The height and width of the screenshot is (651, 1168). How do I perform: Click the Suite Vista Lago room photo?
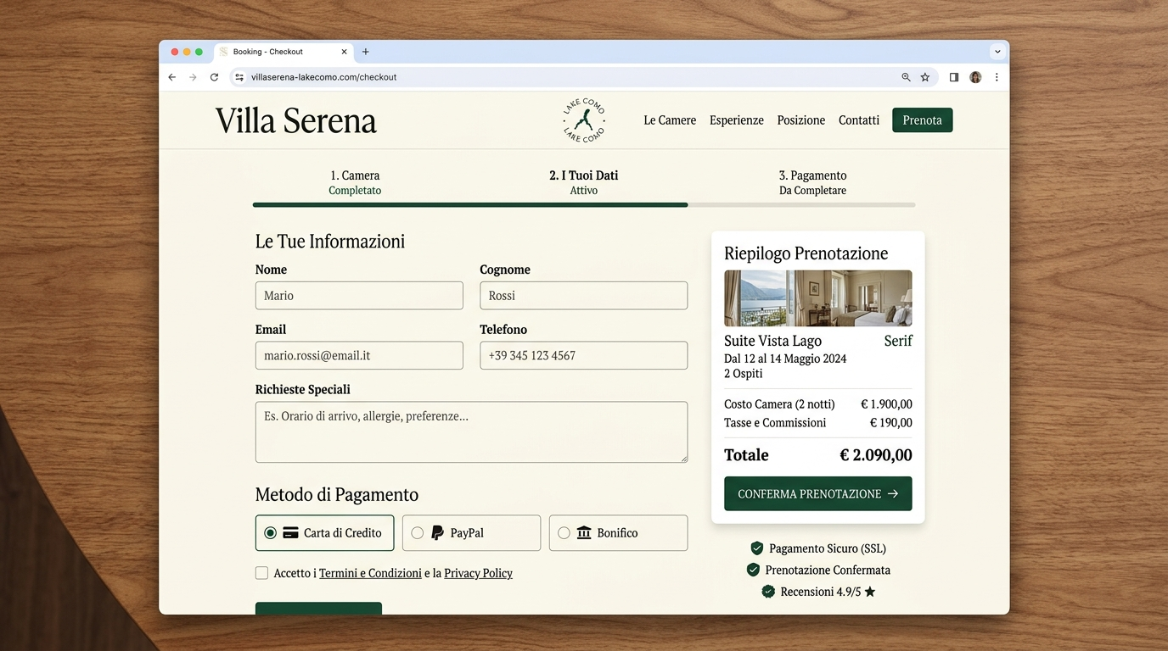pyautogui.click(x=818, y=298)
